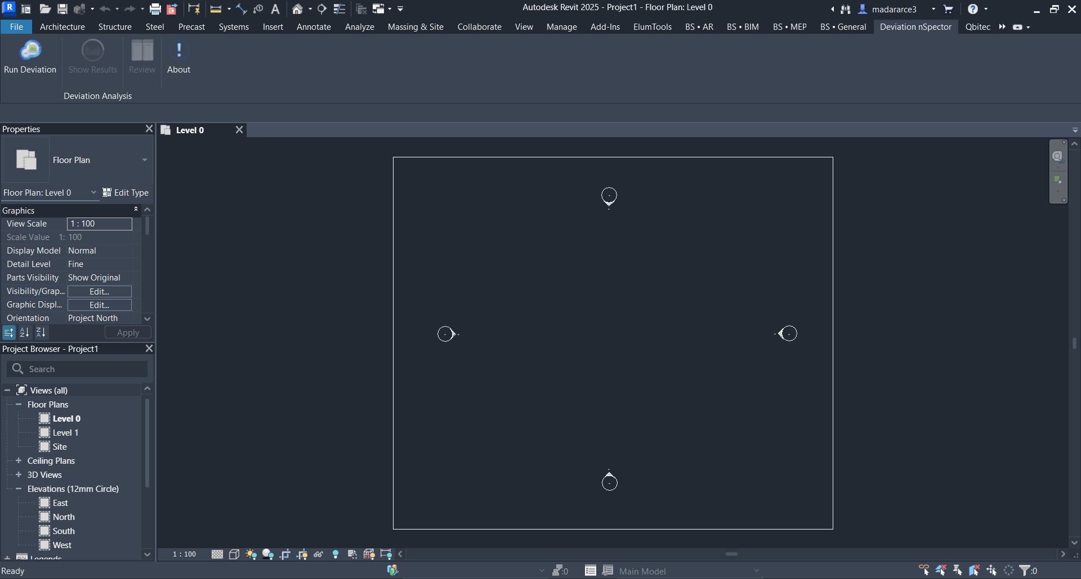Click the Filter funnel icon in status bar
Viewport: 1081px width, 579px height.
click(1026, 571)
